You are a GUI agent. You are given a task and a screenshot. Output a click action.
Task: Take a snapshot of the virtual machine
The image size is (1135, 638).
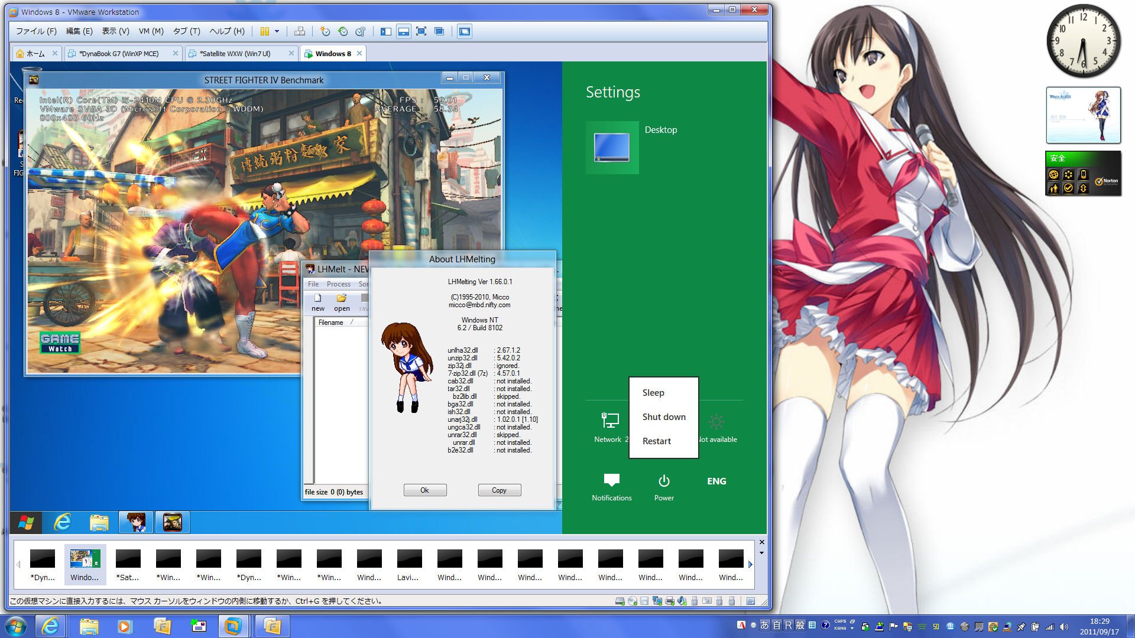point(325,31)
